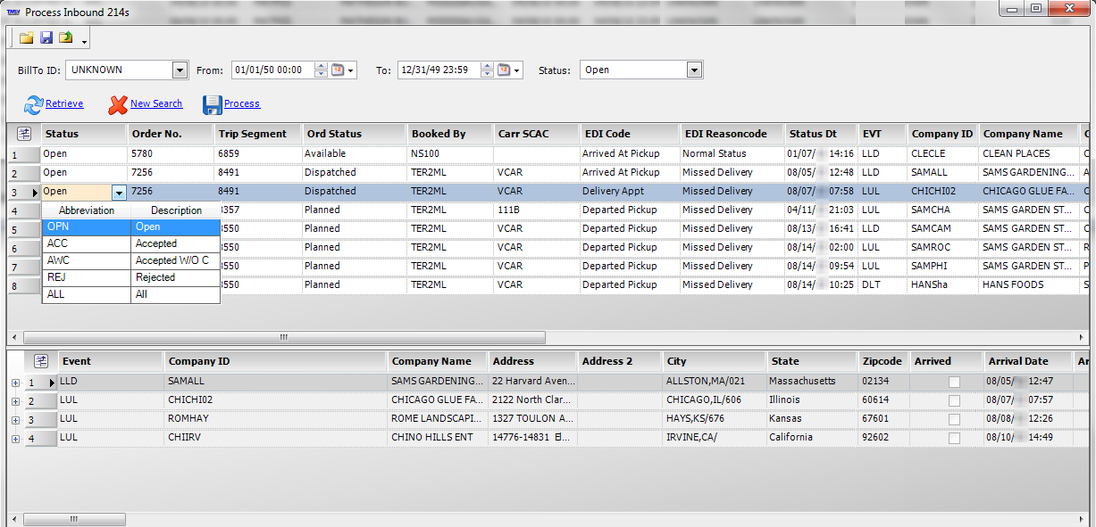Click the New Search link
Screen dimensions: 1096x527
click(155, 104)
